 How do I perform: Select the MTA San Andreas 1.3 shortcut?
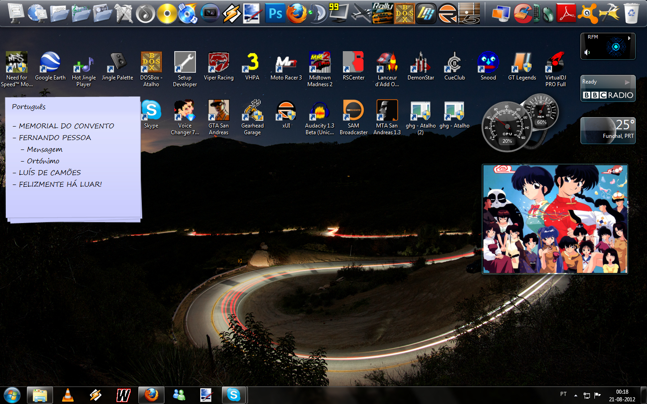[387, 117]
